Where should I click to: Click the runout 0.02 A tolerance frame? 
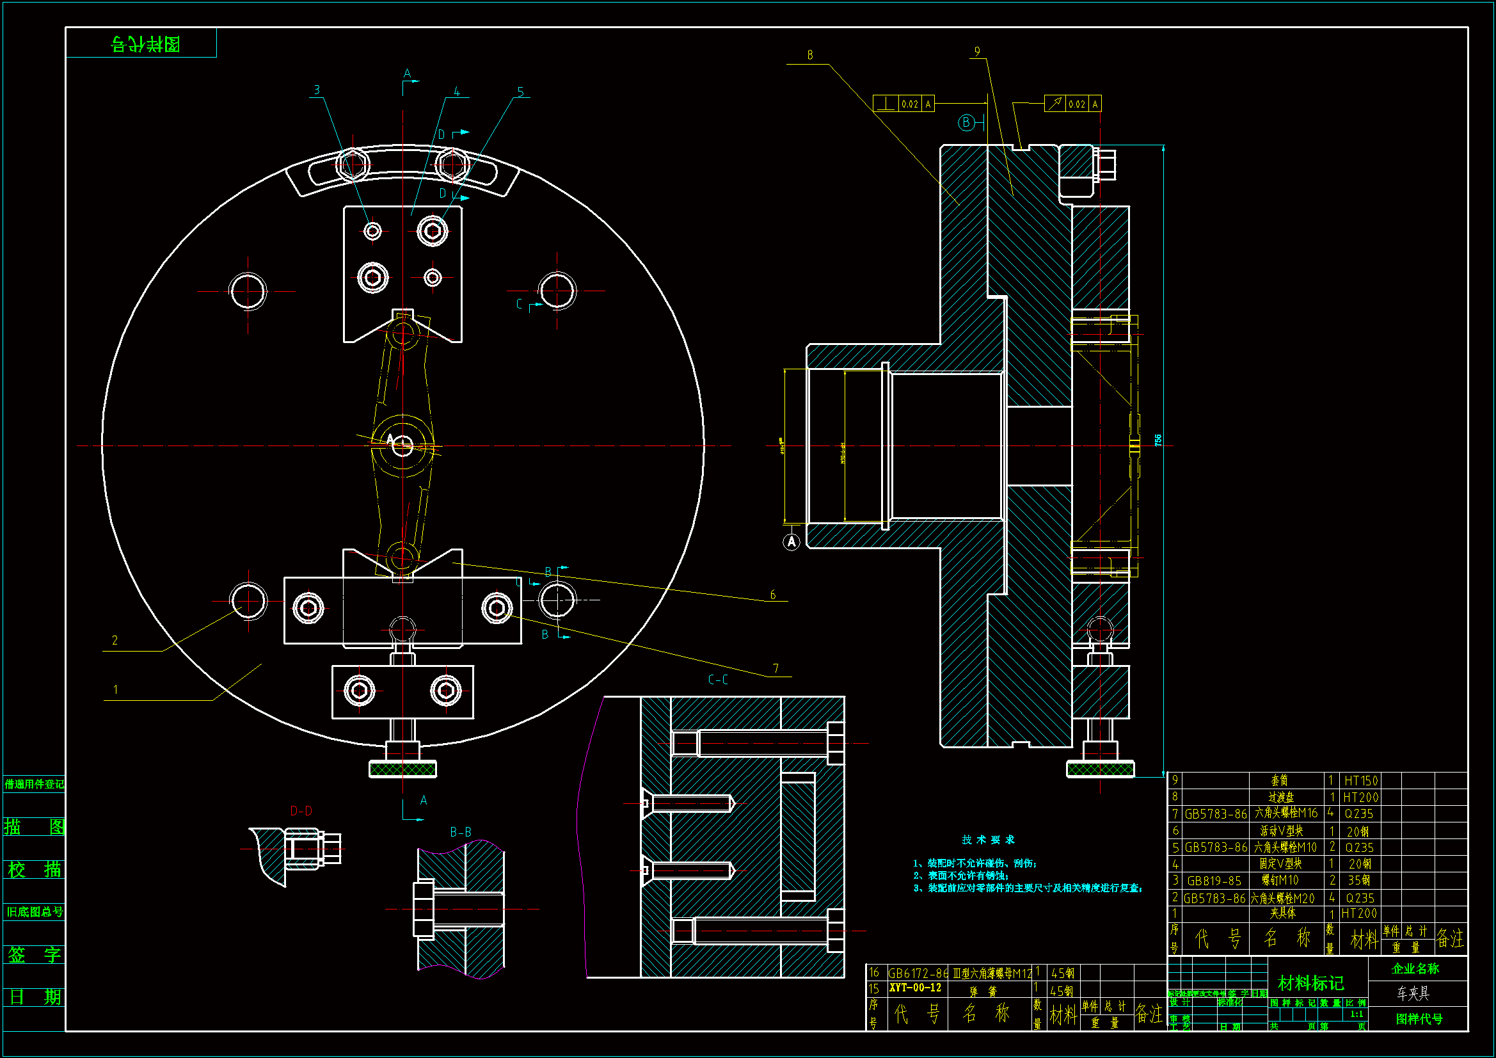tap(1072, 104)
